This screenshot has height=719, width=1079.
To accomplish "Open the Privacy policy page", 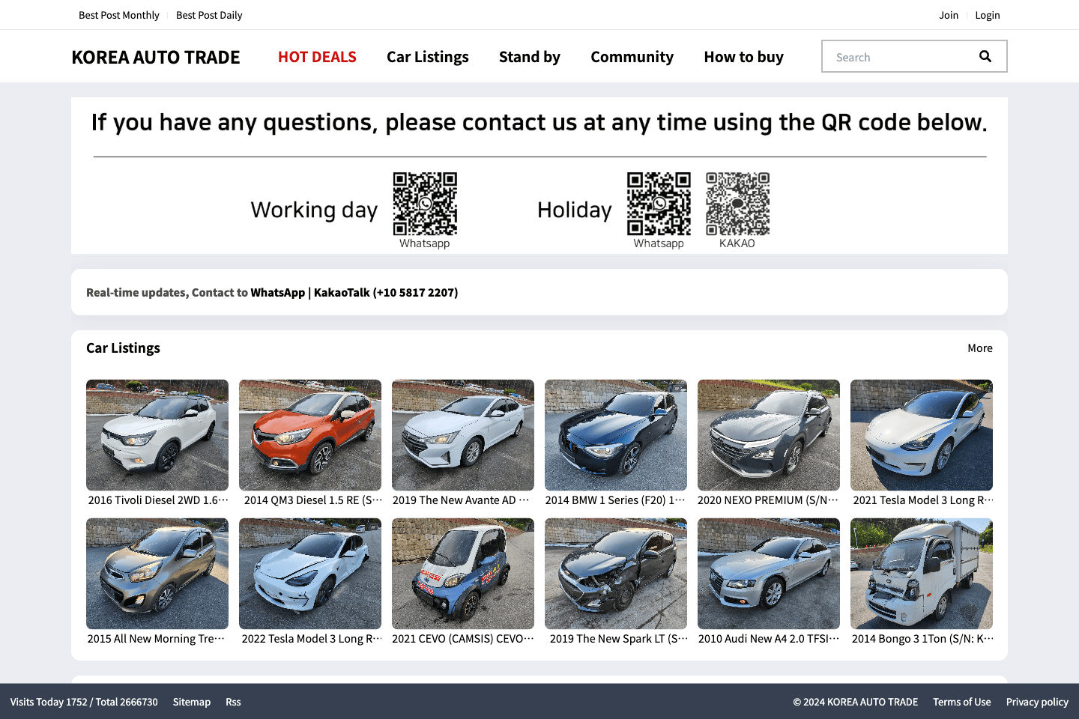I will pyautogui.click(x=1036, y=702).
